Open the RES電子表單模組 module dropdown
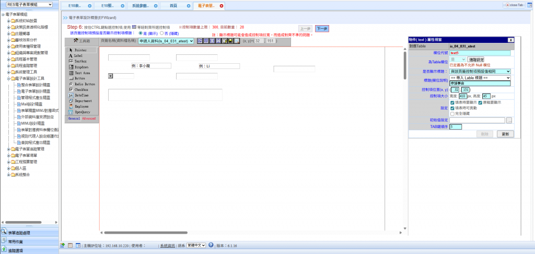 point(29,4)
